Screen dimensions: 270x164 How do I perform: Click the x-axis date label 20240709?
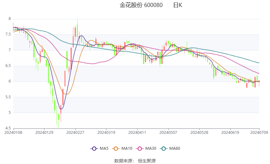coord(259,133)
